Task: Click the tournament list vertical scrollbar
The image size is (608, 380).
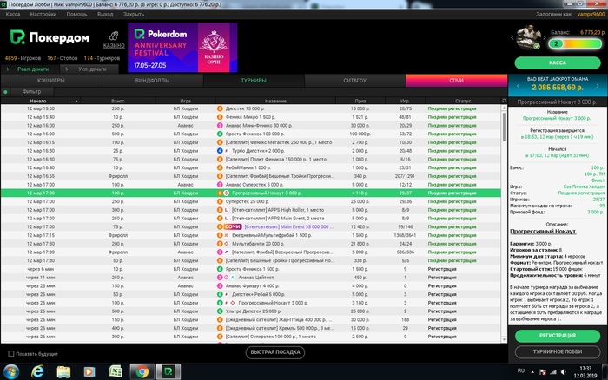Action: coord(504,127)
